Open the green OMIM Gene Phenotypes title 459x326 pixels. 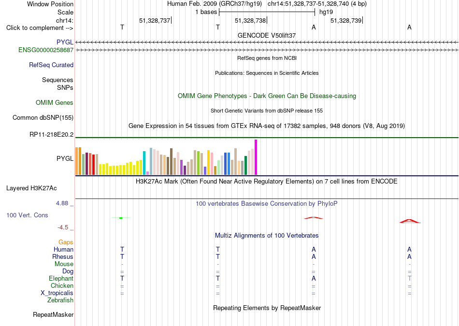pyautogui.click(x=267, y=96)
